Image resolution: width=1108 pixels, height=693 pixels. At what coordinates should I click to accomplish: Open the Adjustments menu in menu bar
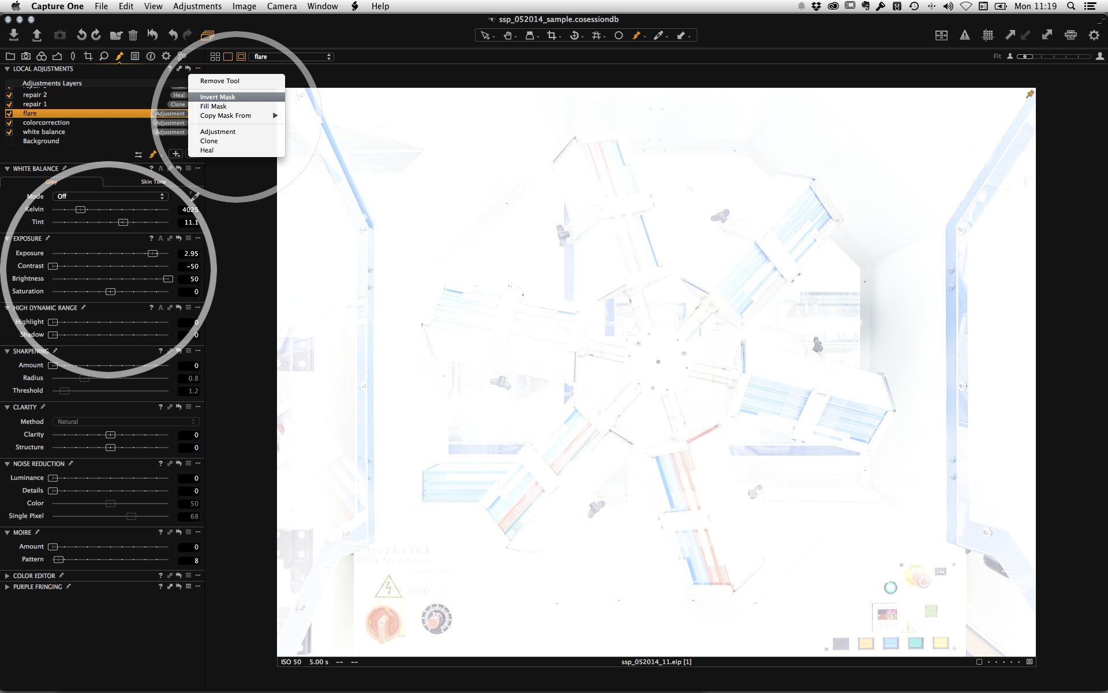click(197, 6)
